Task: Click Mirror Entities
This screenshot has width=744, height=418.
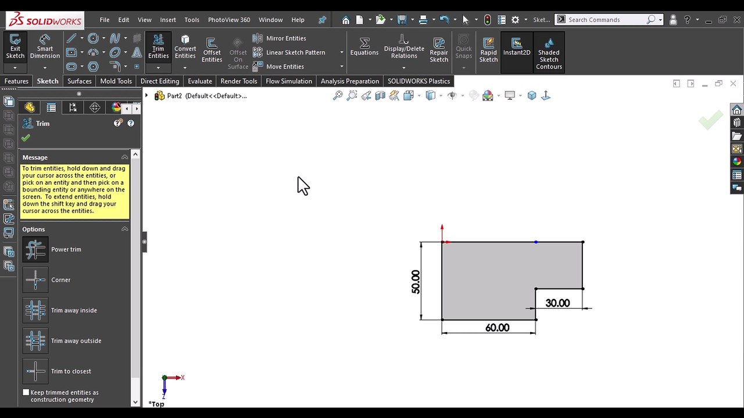Action: pyautogui.click(x=280, y=38)
